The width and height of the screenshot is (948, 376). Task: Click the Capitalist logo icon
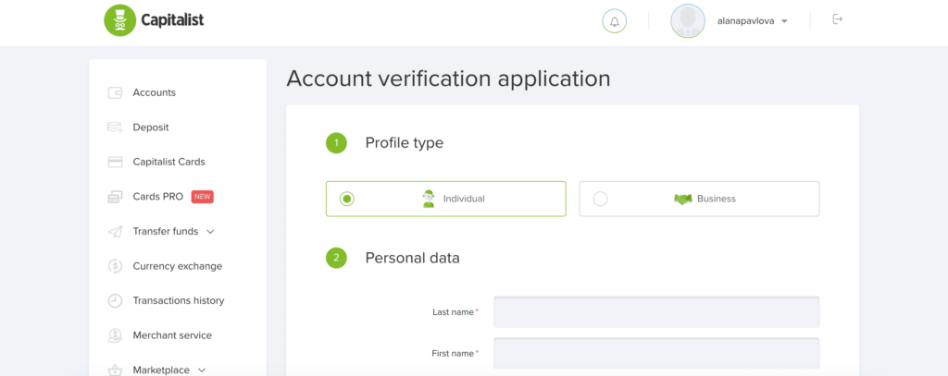[x=120, y=20]
